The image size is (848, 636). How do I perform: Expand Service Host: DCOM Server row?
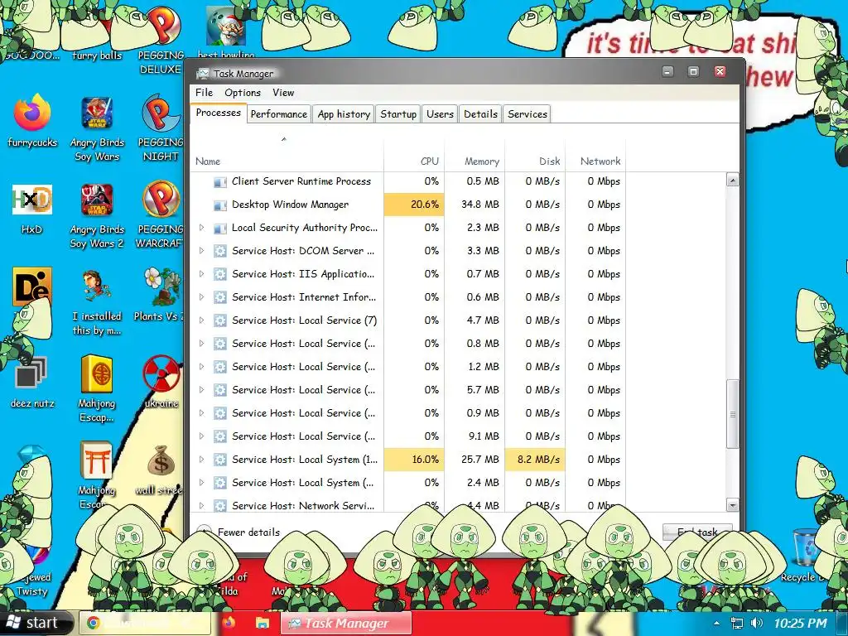pos(202,251)
